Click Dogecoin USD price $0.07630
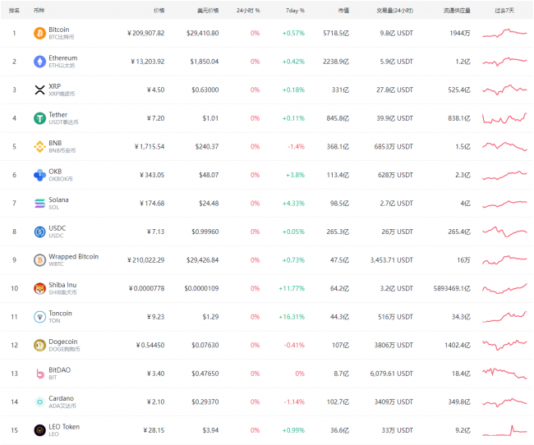The image size is (534, 445). click(x=205, y=345)
